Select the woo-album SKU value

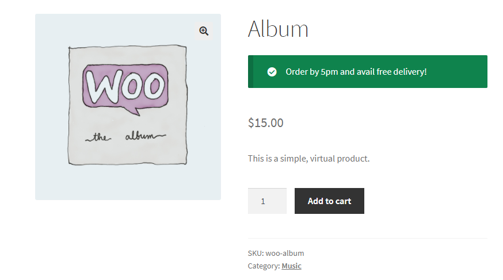coord(284,253)
